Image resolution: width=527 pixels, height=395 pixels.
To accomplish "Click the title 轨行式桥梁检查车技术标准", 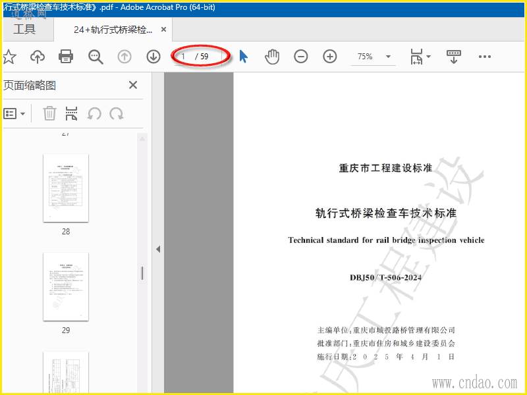I will [386, 213].
